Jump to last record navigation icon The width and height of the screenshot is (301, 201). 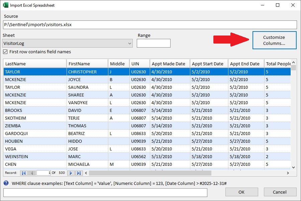point(79,173)
